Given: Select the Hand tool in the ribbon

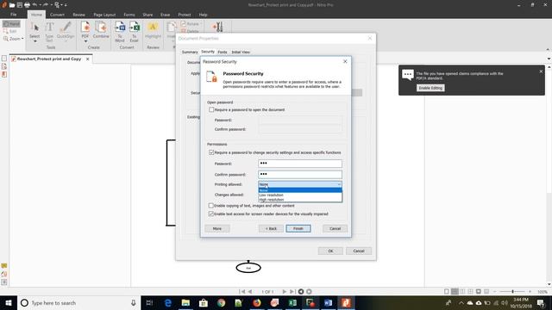Looking at the screenshot, I should (11, 23).
